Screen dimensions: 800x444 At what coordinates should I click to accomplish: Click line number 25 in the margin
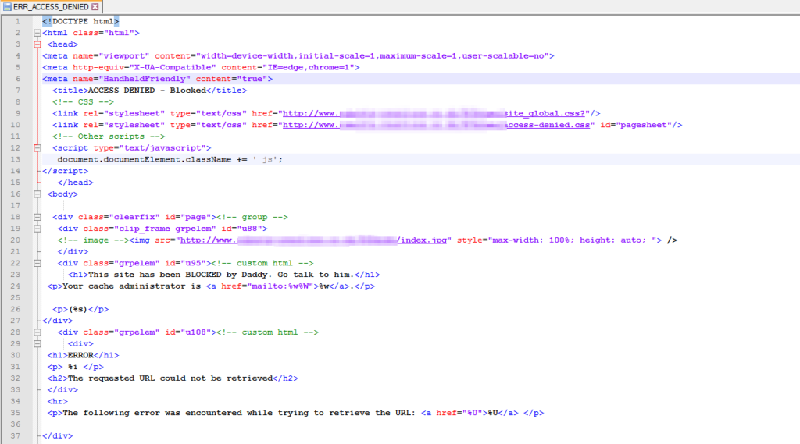(x=16, y=298)
